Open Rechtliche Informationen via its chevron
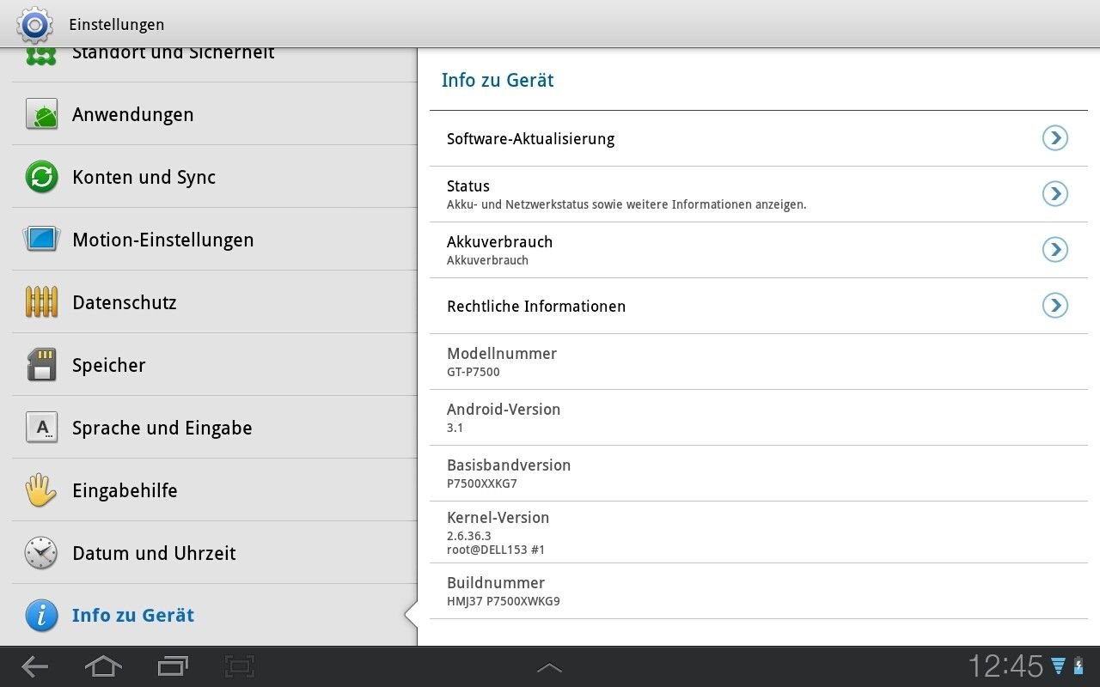The image size is (1100, 687). (x=1054, y=306)
